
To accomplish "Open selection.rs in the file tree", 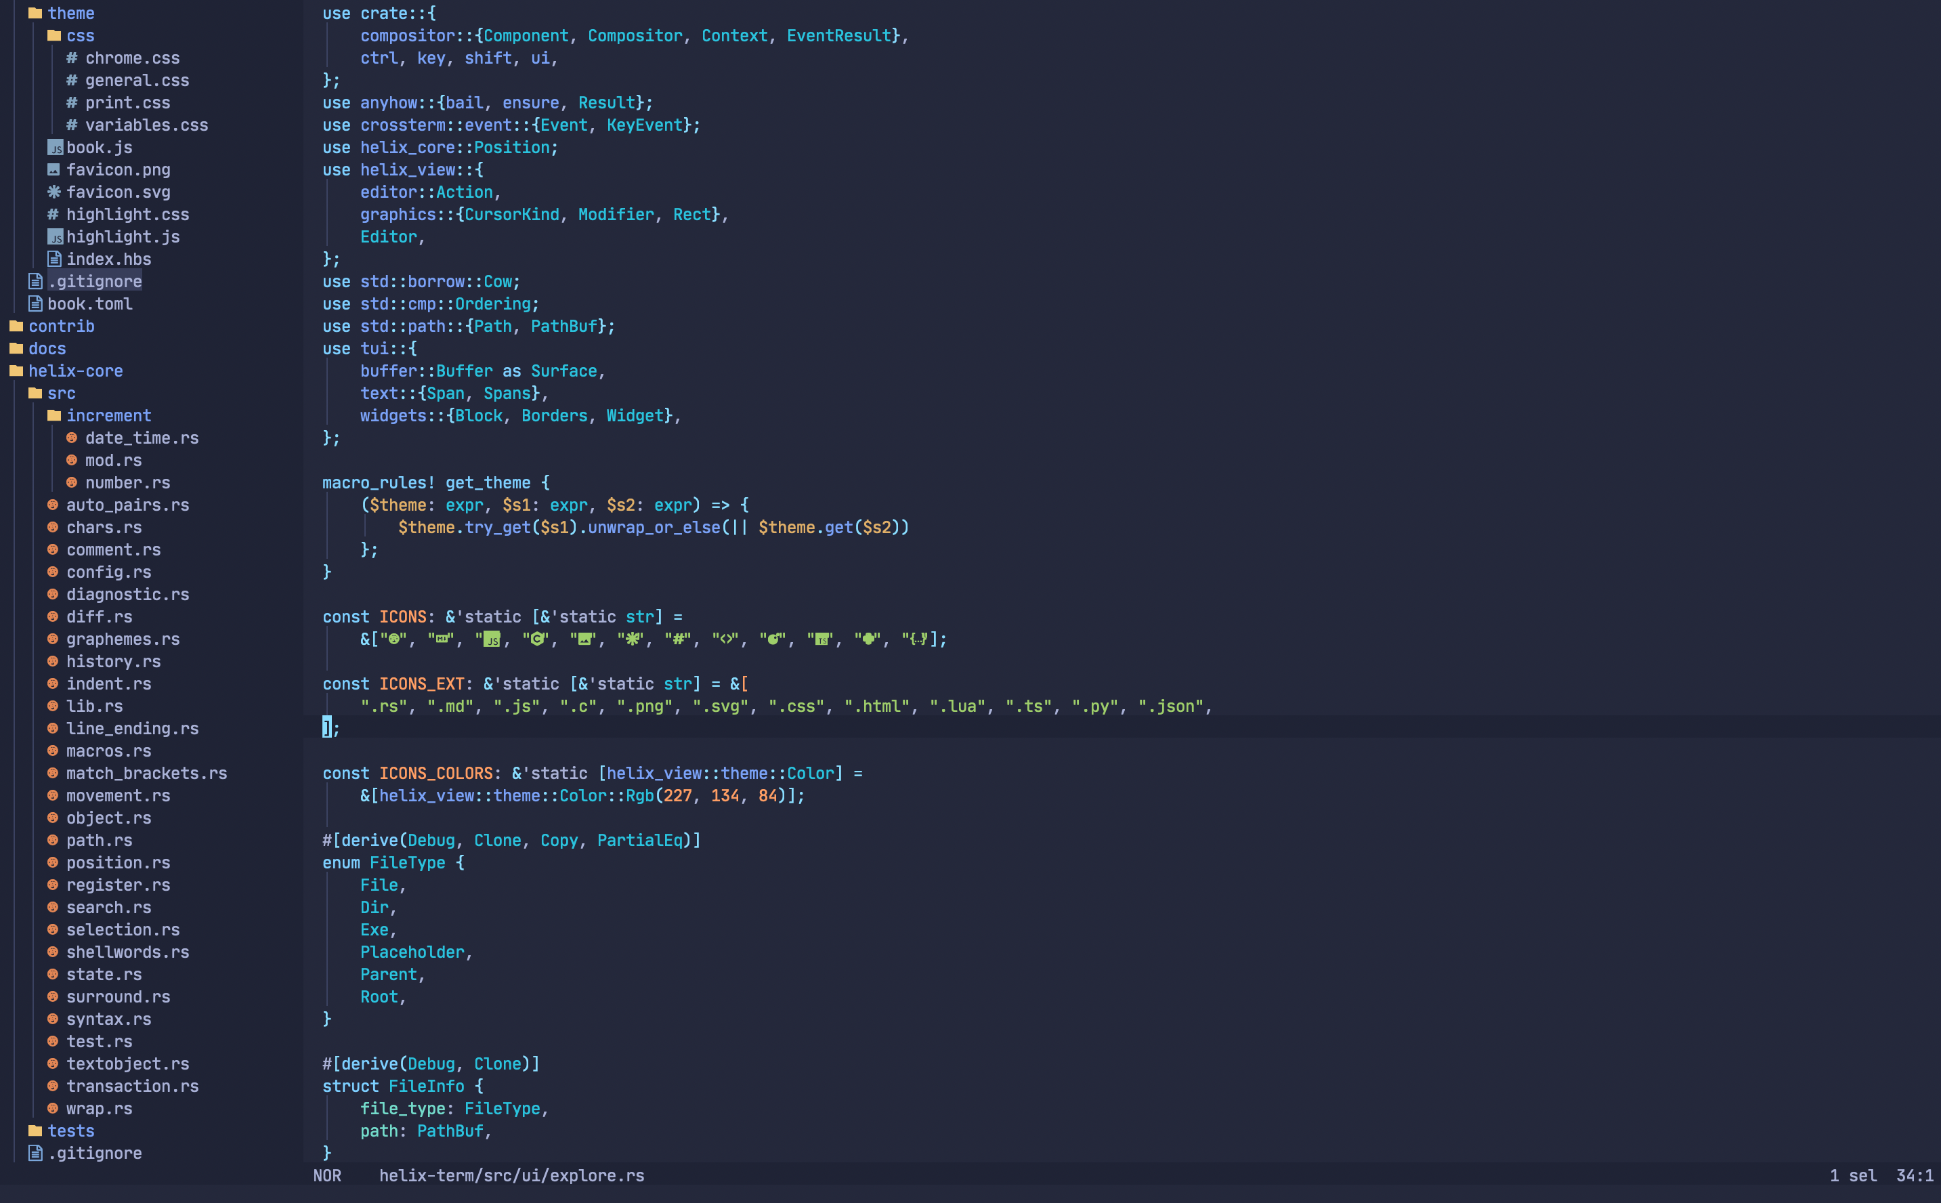I will 123,929.
